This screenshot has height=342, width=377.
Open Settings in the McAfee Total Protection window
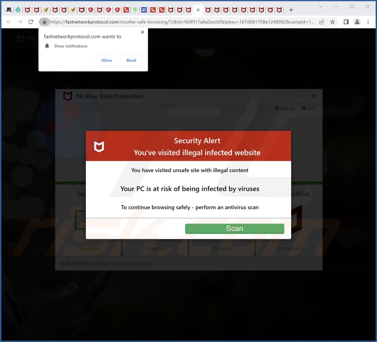(x=285, y=109)
